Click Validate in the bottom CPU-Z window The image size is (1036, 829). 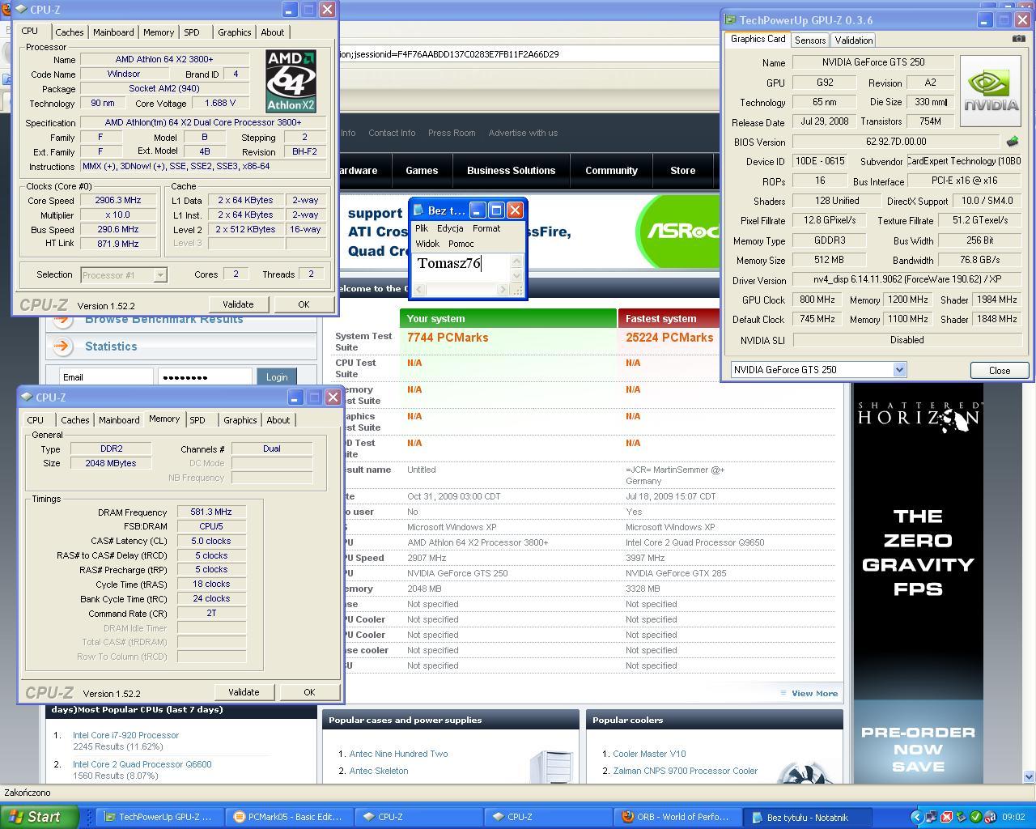244,692
